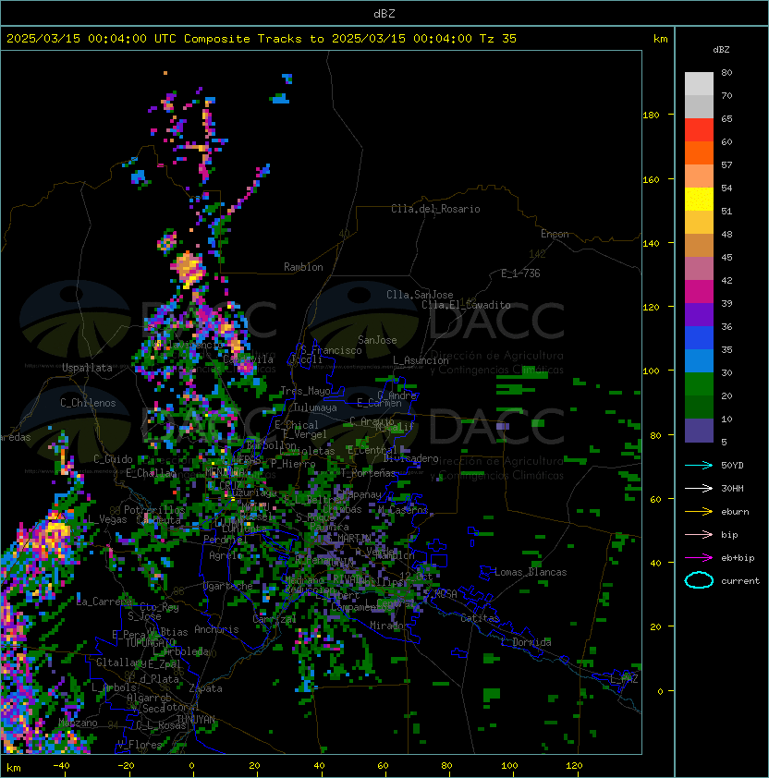Click the 'Catitas' place label
769x778 pixels.
[x=480, y=618]
